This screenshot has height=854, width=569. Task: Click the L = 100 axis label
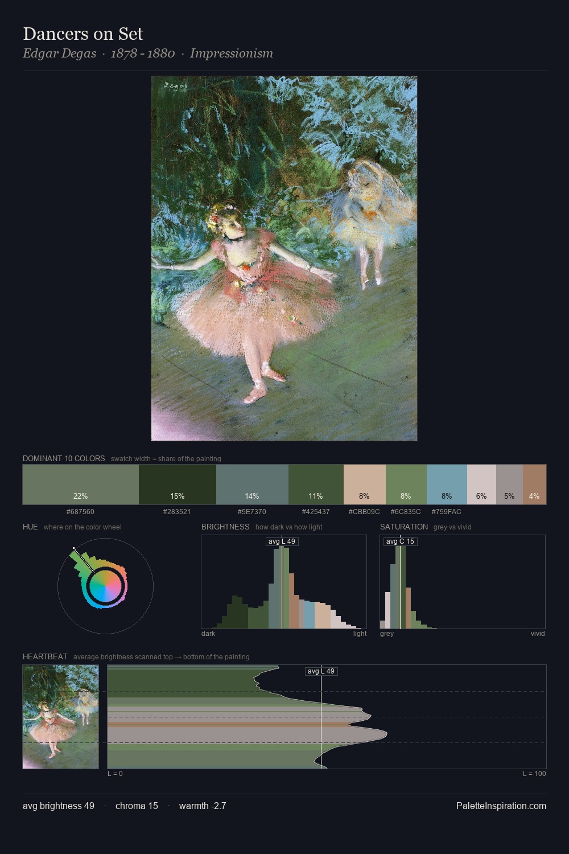pyautogui.click(x=534, y=774)
